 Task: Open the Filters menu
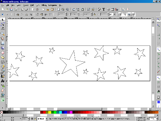tap(44, 5)
